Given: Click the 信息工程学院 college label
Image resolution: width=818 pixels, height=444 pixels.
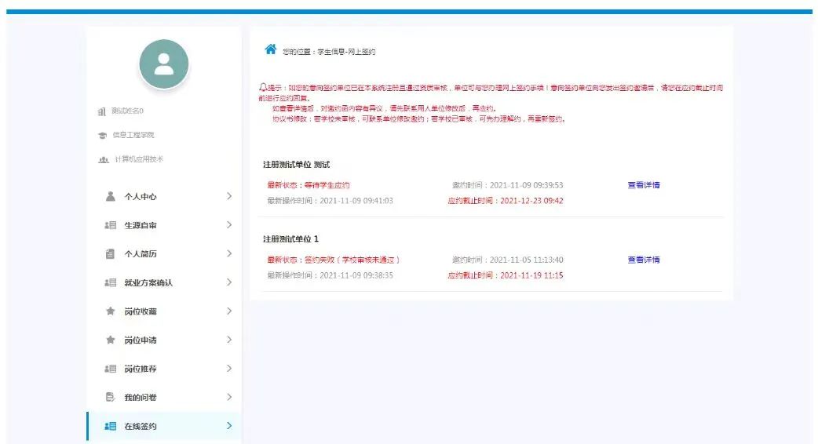Looking at the screenshot, I should point(133,135).
